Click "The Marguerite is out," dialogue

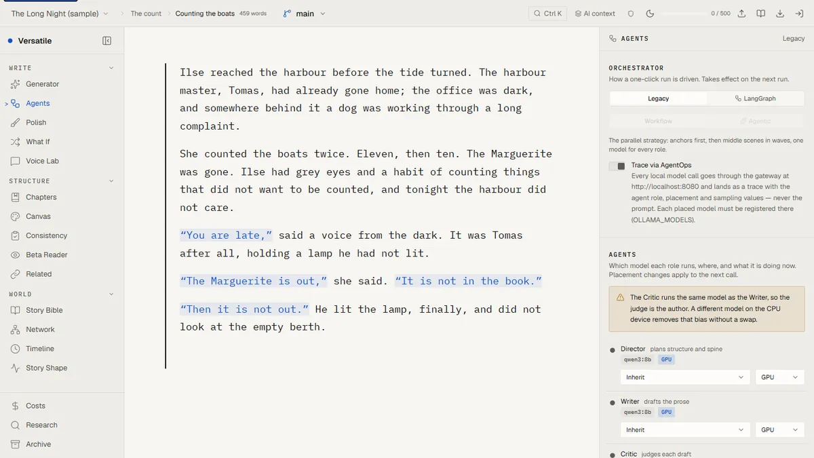click(254, 281)
